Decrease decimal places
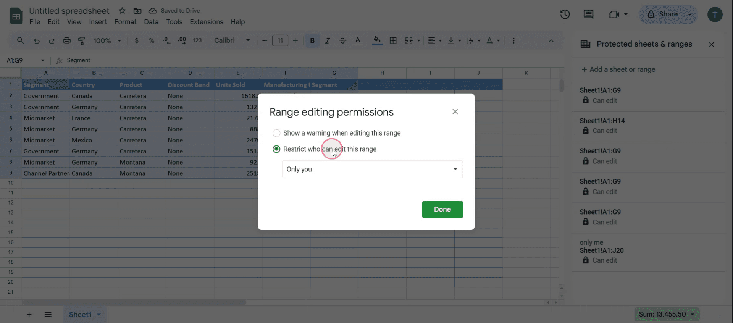The image size is (733, 323). tap(166, 40)
